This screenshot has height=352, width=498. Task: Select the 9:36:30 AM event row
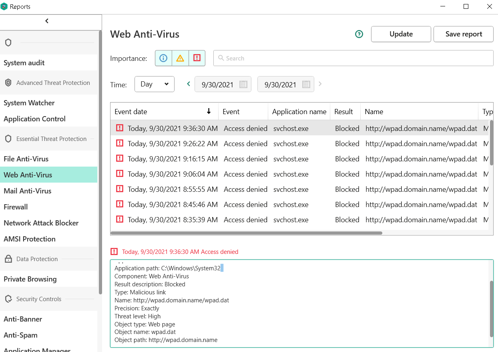tap(299, 128)
